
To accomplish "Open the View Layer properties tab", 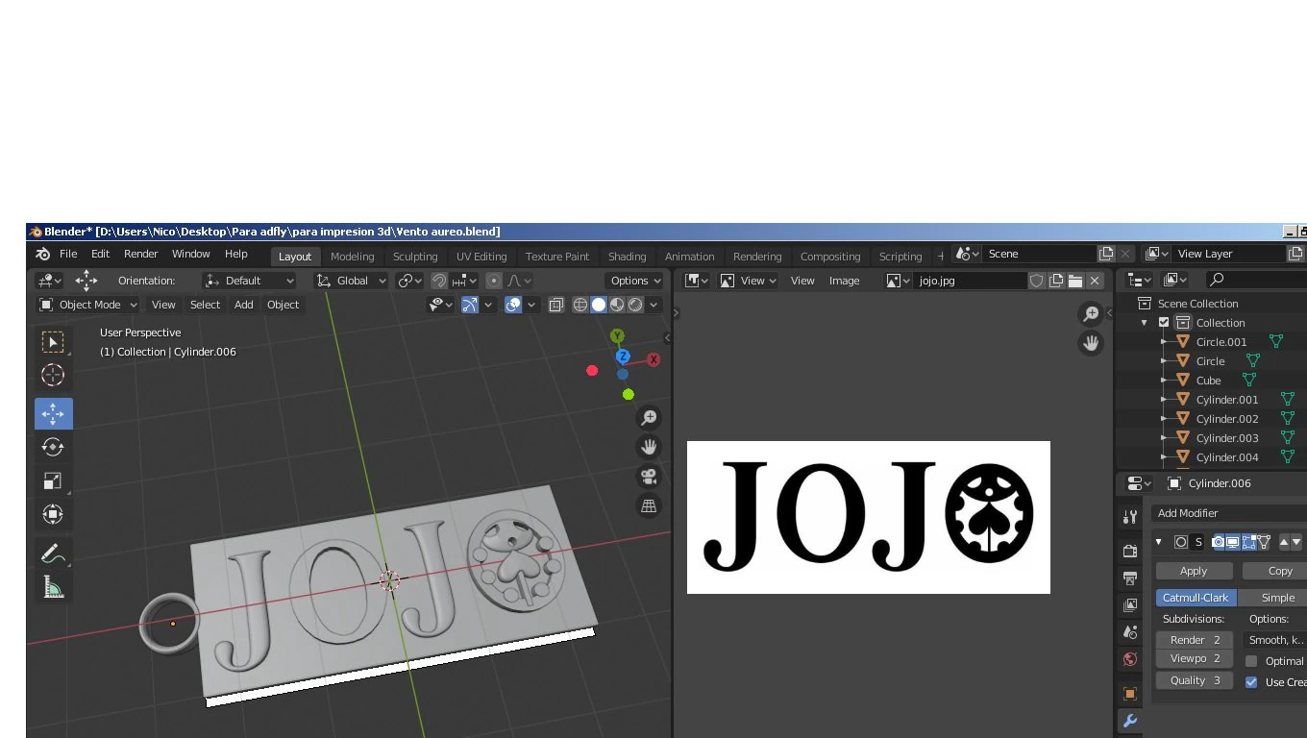I will pyautogui.click(x=1130, y=605).
